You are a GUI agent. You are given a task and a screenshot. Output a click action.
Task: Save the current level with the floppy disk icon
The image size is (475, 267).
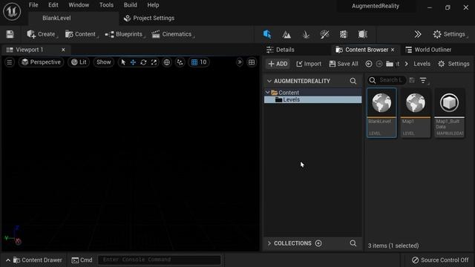click(x=10, y=34)
